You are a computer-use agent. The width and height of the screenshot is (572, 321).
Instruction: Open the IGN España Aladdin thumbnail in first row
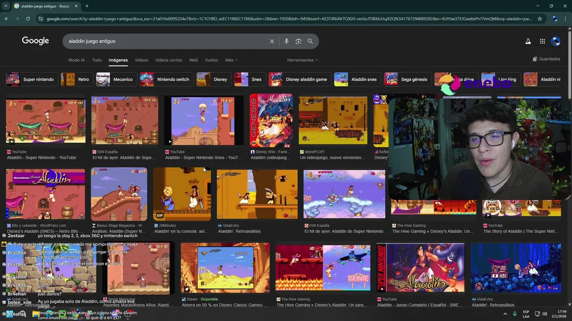125,120
